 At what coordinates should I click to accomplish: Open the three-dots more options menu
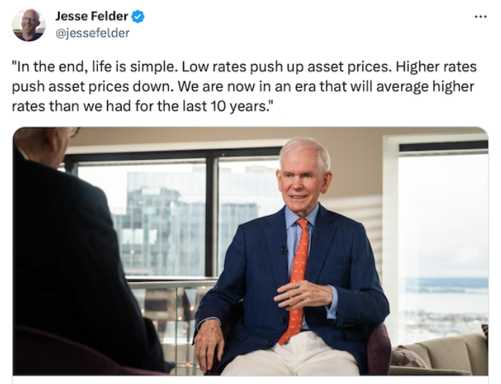click(481, 16)
